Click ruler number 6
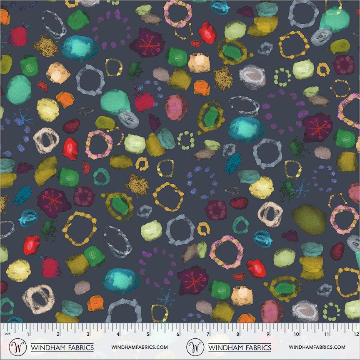360x360 pixels. (x=177, y=334)
